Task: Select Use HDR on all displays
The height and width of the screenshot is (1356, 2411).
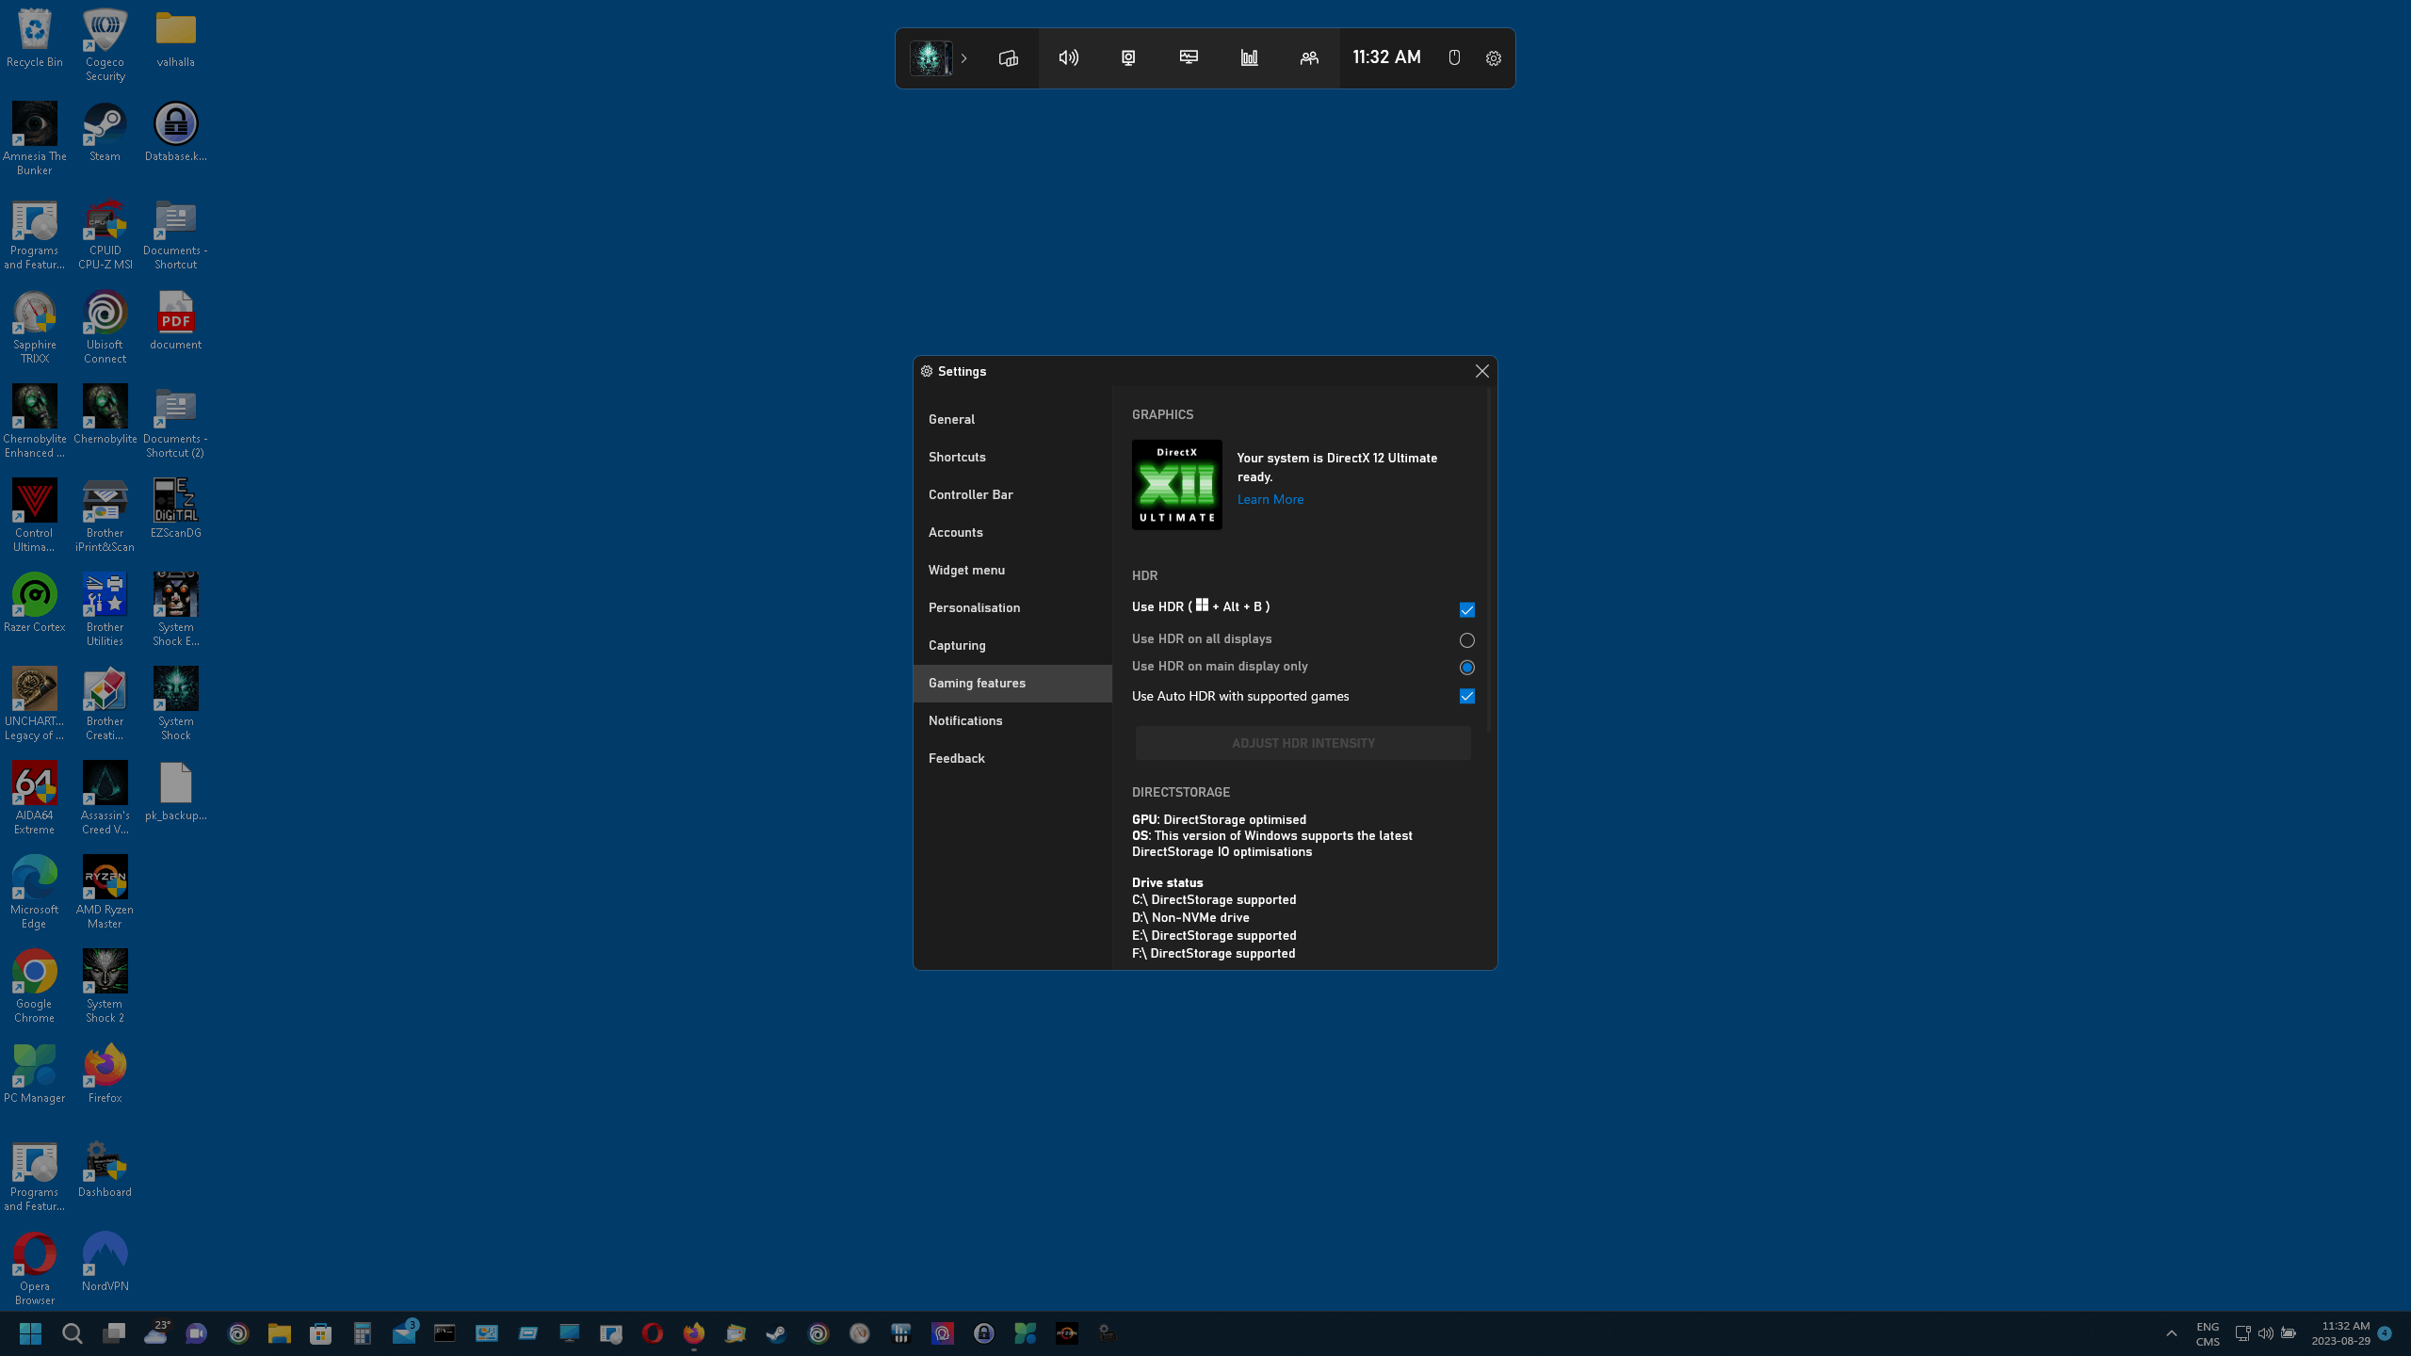Action: click(1466, 640)
